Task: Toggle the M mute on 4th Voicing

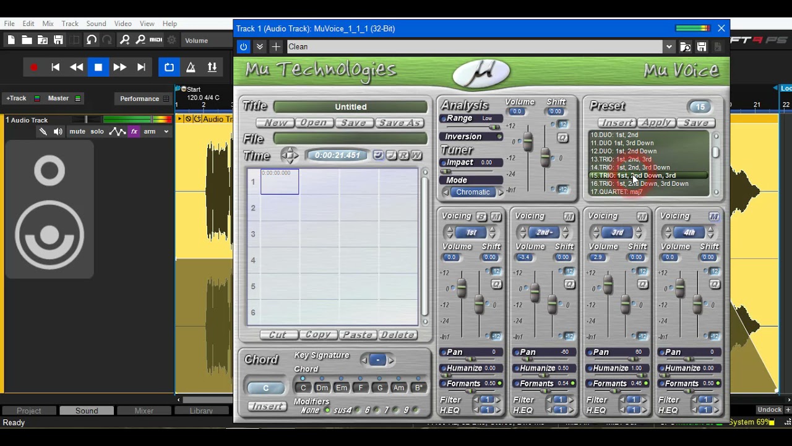Action: click(x=714, y=216)
